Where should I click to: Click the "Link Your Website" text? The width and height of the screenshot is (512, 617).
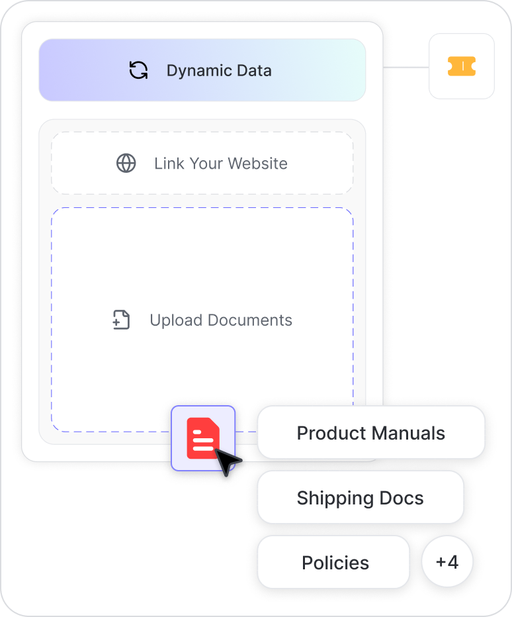pyautogui.click(x=220, y=163)
